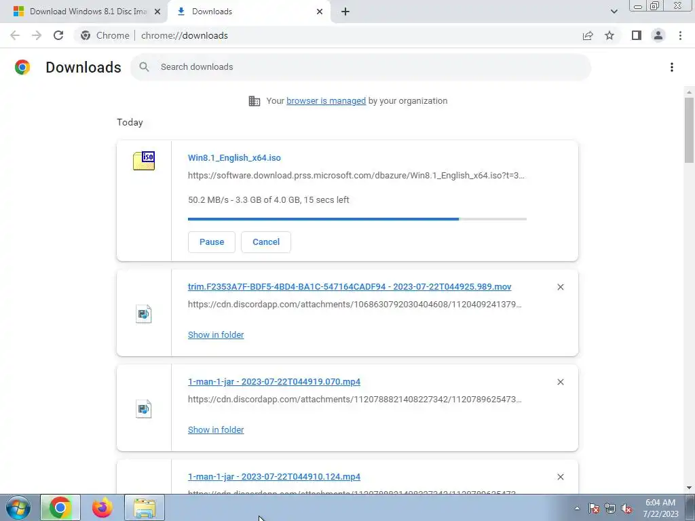Viewport: 695px width, 521px height.
Task: Reload the downloads page
Action: coord(58,35)
